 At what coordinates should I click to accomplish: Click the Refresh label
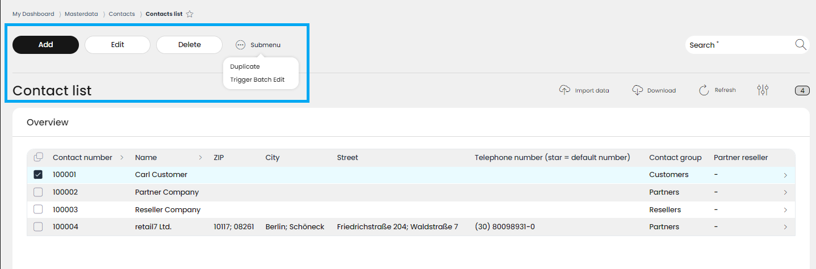coord(725,90)
